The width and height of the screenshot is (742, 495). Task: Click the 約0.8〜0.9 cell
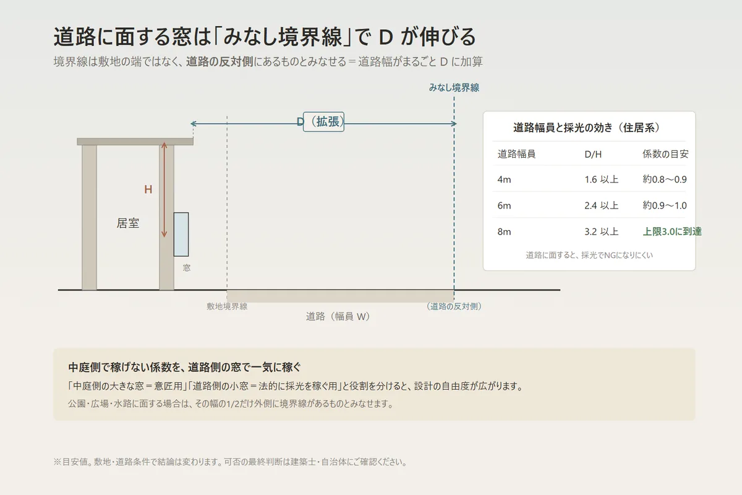[665, 180]
